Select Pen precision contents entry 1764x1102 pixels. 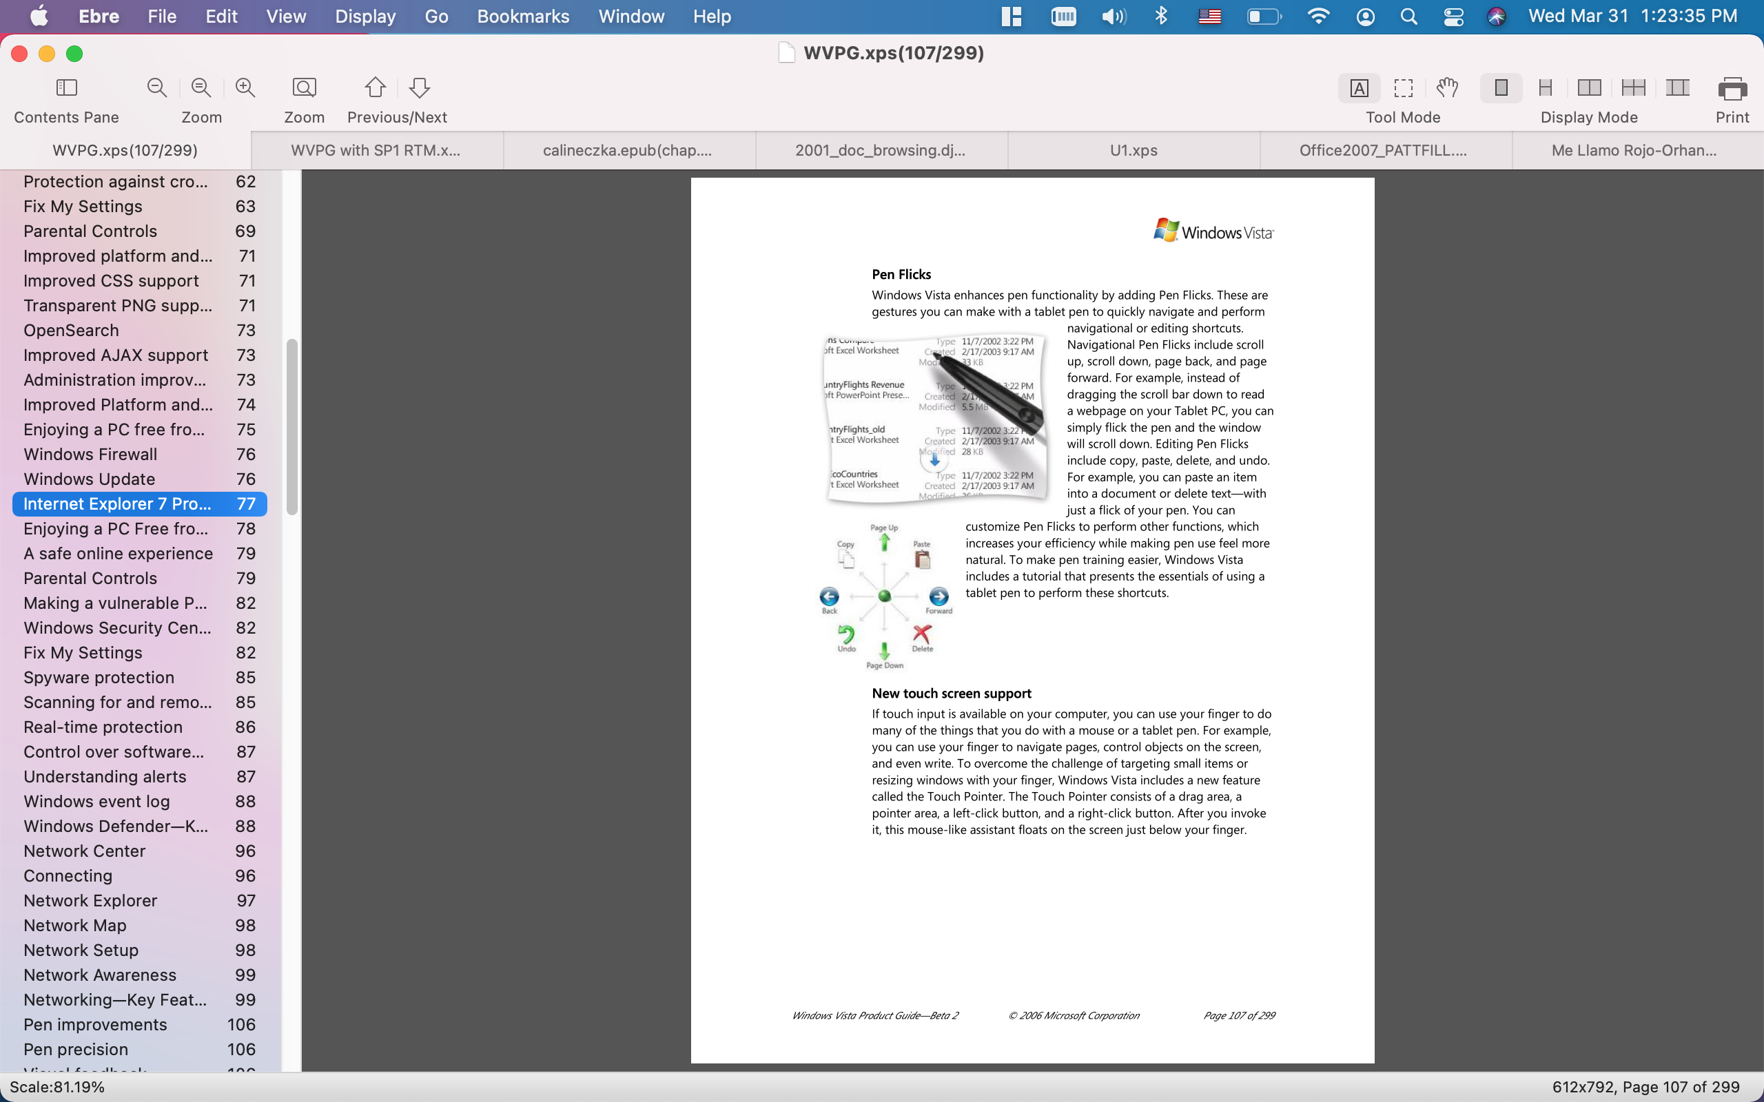[x=139, y=1049]
